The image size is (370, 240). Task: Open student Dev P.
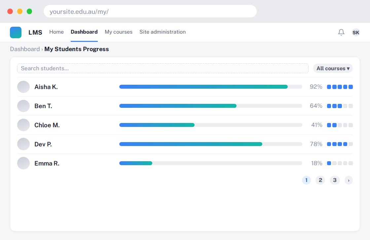[x=43, y=144]
